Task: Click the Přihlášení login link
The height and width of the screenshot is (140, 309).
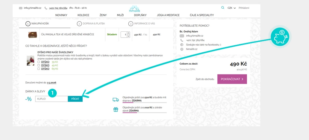Action: coord(244,8)
